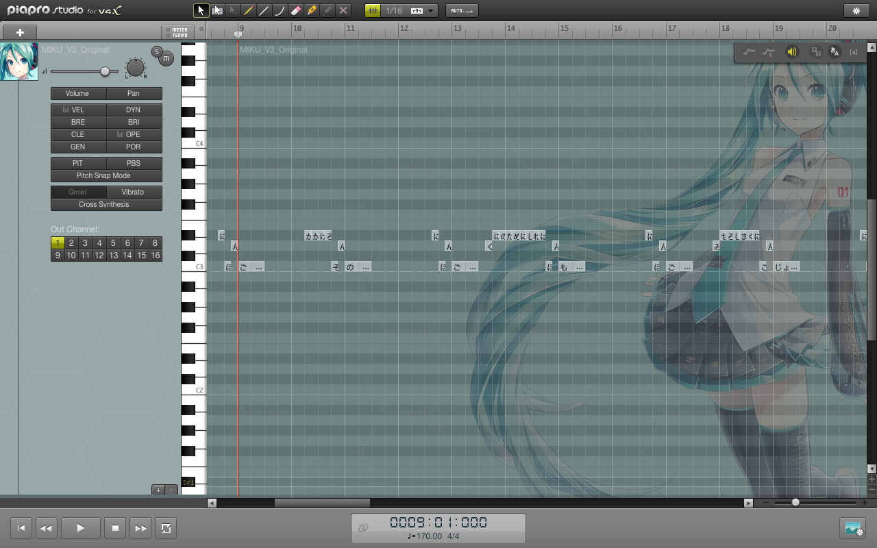Select the pencil draw tool

pos(249,10)
